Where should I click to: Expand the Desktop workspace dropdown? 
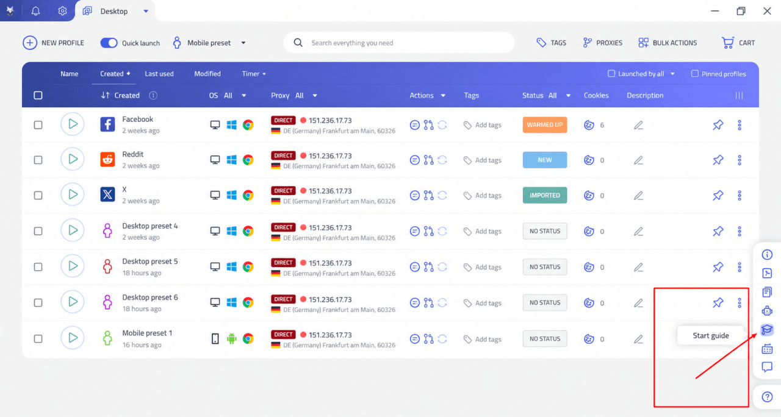145,11
